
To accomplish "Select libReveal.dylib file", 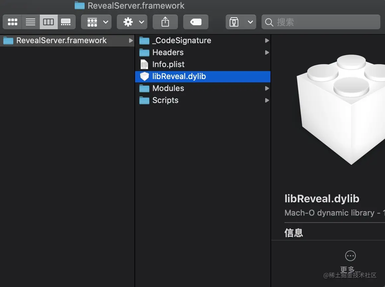I will point(179,76).
